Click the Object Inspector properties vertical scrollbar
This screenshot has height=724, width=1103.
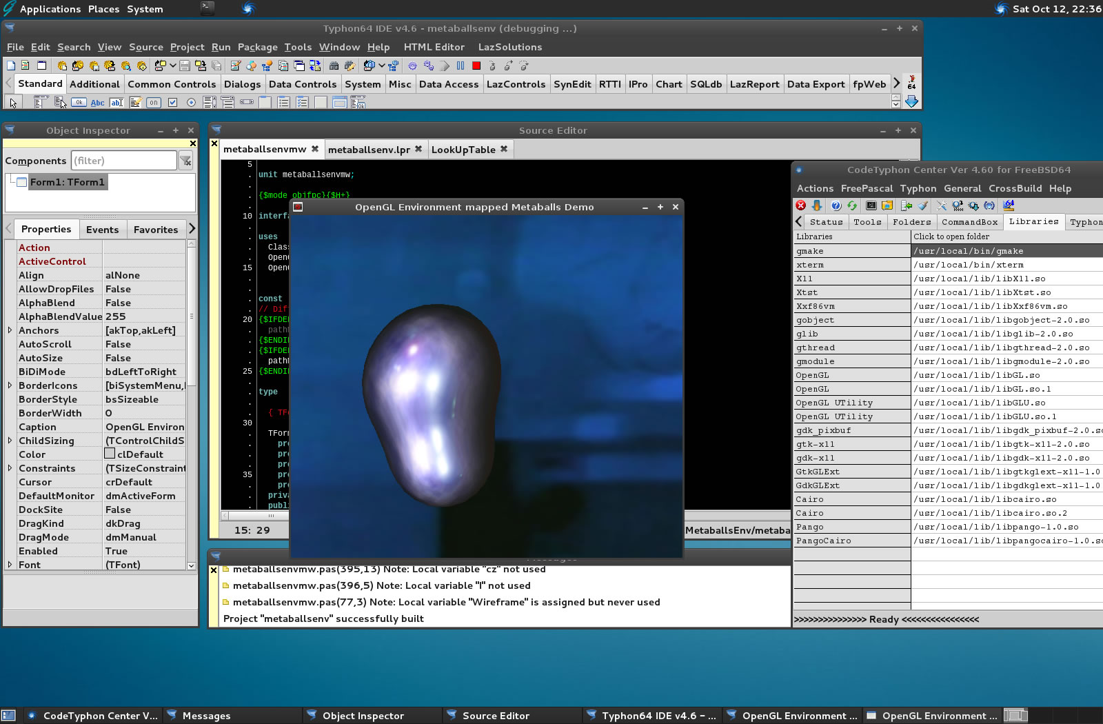[191, 404]
